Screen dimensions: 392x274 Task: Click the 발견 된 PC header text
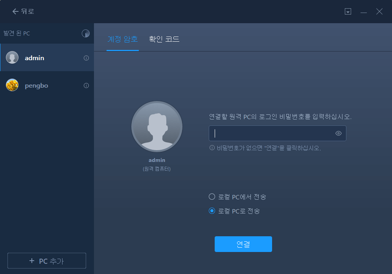(x=17, y=33)
